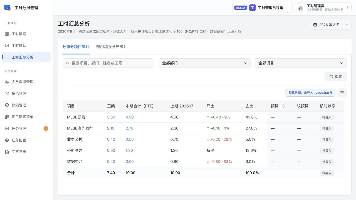Click the 项目配置清单 grid icon
Screen dimensions: 356x200
[7, 117]
